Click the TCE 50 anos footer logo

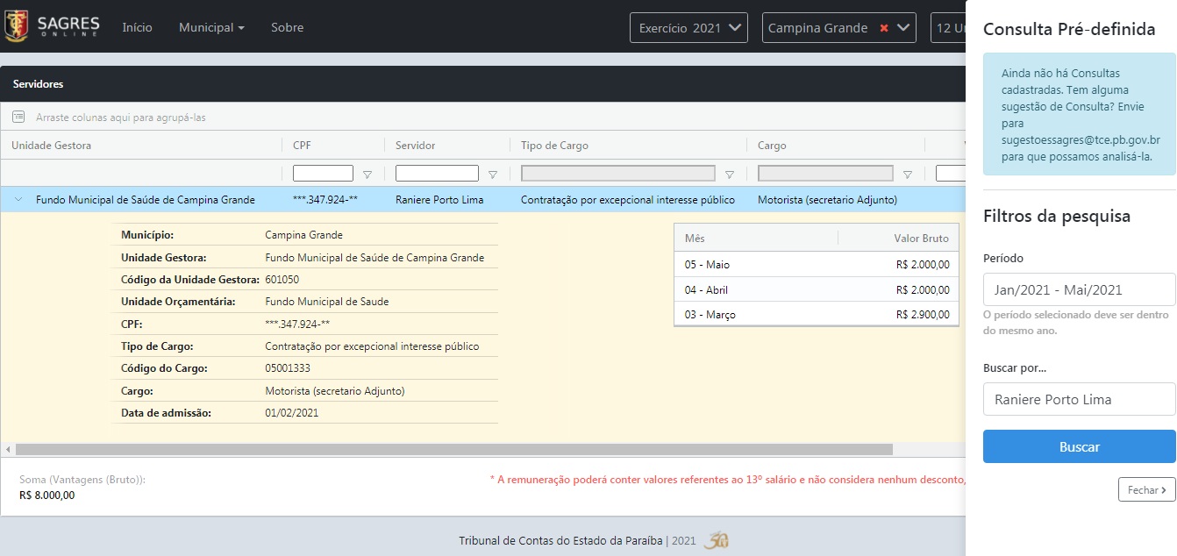(x=716, y=540)
